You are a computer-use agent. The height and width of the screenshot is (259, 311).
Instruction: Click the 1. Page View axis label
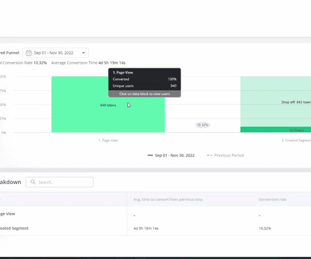pos(108,140)
